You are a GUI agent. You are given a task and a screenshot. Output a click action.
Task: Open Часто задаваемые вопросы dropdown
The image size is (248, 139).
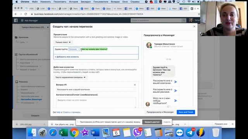coord(70,77)
